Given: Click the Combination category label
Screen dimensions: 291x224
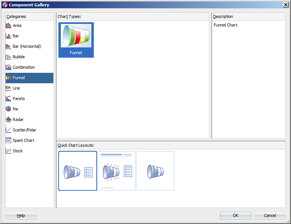Looking at the screenshot, I should pos(24,67).
